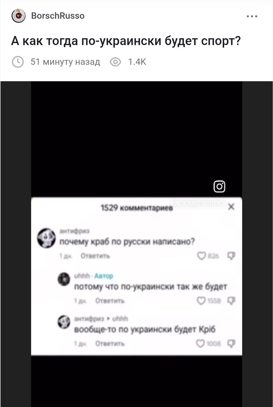Like the Кріб comment with 1008 likes
Screen dimensions: 273x407
[200, 343]
